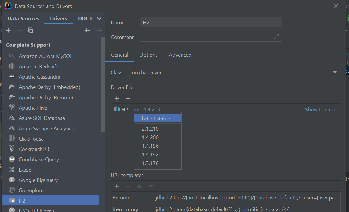The image size is (349, 212).
Task: Click the driver list scrollbar
Action: pos(103,85)
